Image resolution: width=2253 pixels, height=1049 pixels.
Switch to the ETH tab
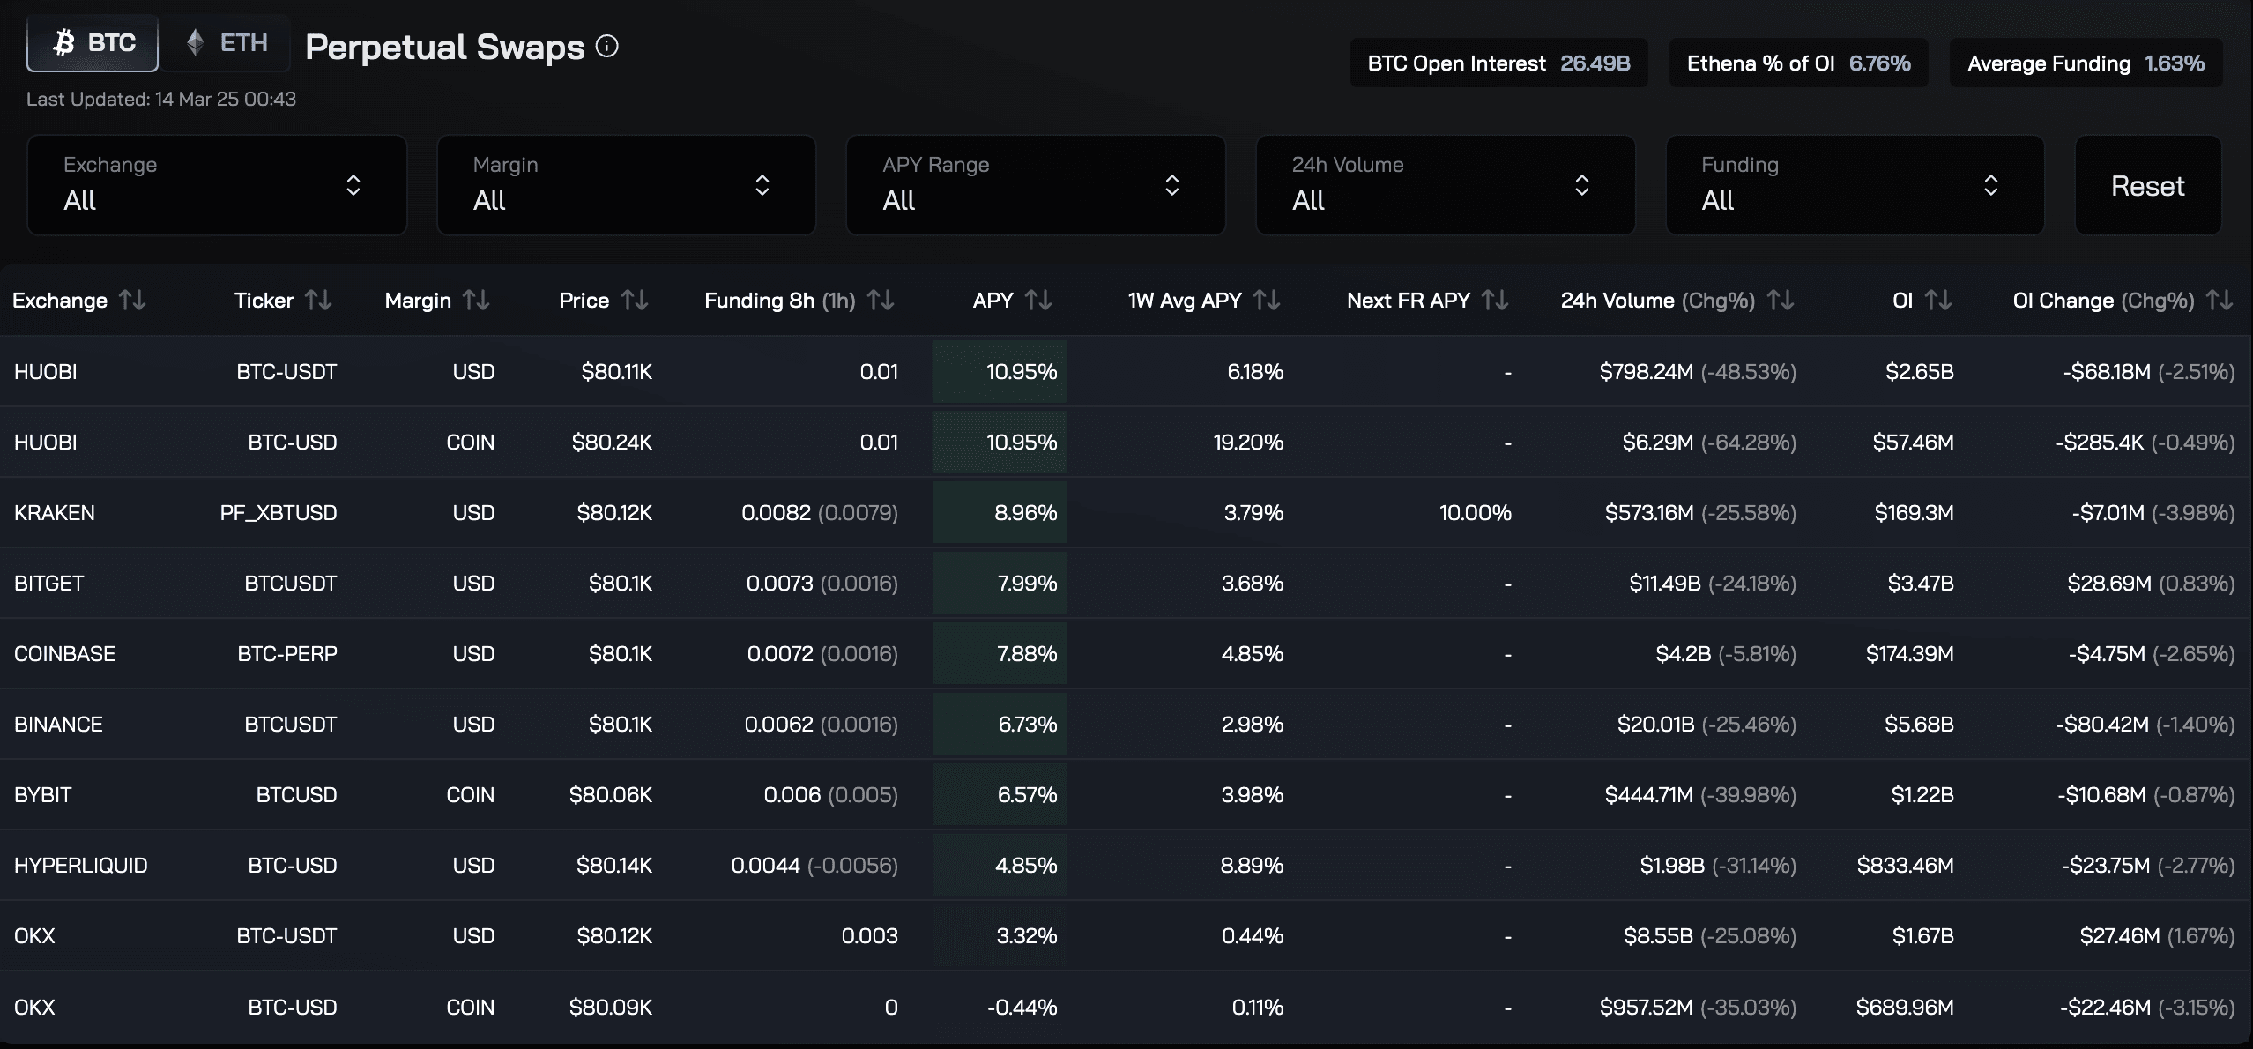227,42
